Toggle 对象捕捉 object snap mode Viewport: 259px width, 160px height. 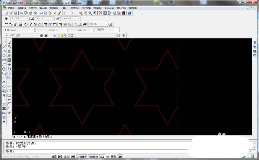tap(82, 157)
